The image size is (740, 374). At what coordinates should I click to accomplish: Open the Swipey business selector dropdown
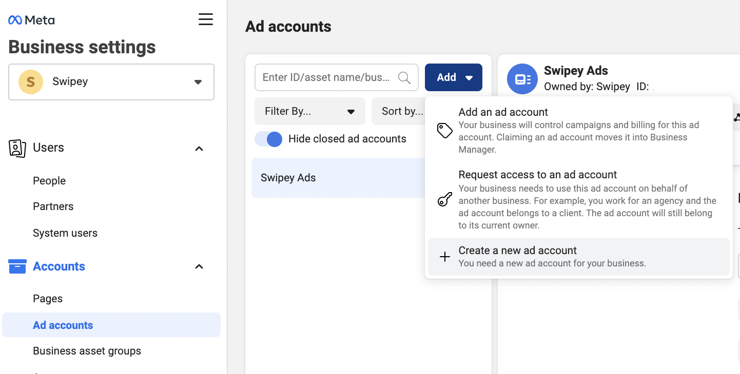pos(111,82)
